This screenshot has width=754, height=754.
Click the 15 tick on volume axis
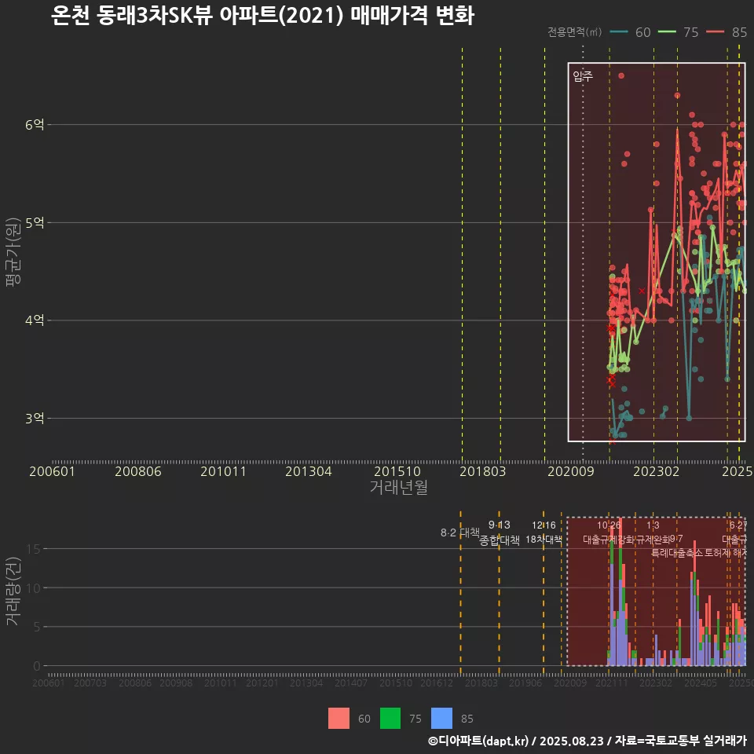tap(34, 549)
